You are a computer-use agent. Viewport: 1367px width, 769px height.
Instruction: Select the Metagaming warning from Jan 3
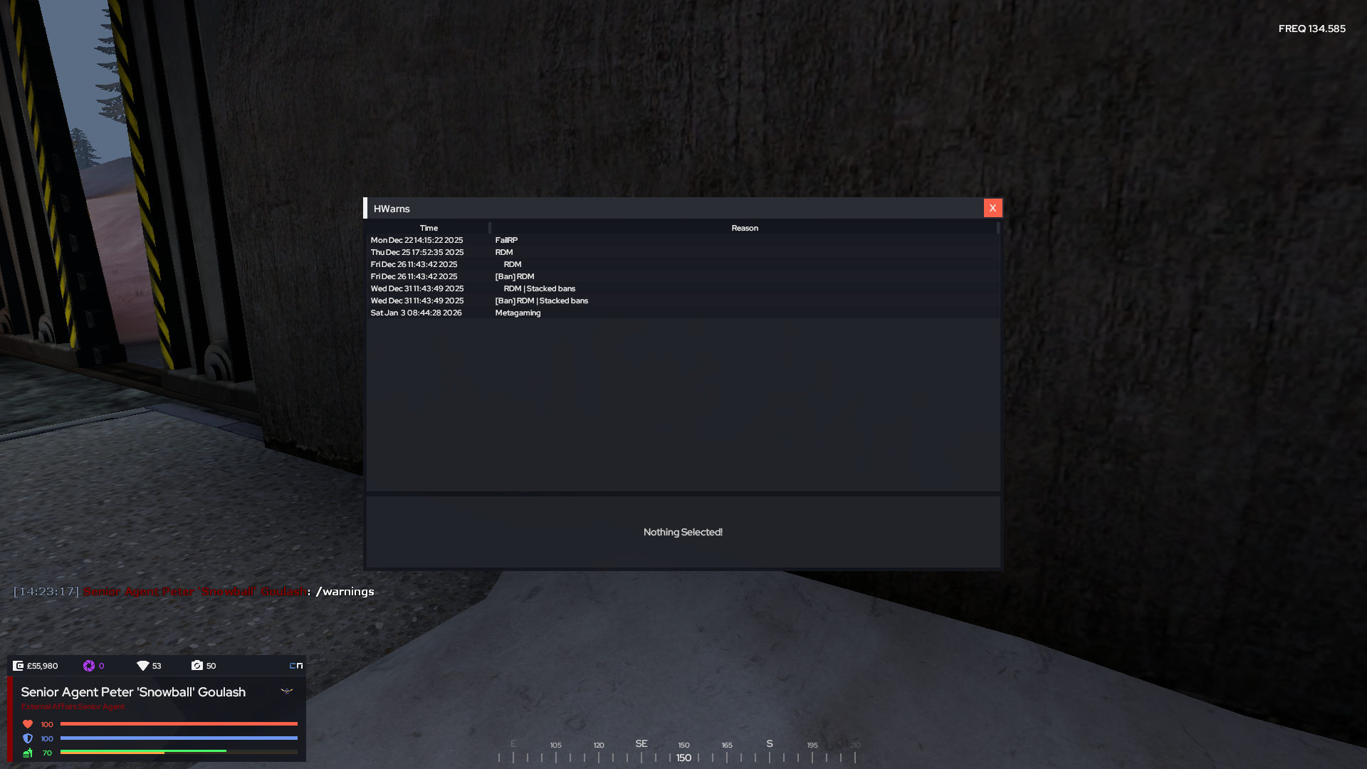(518, 313)
